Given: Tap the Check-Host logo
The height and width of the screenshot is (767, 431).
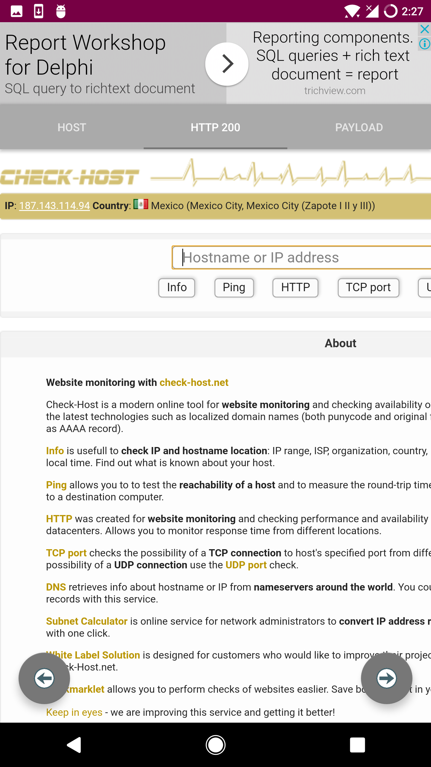Looking at the screenshot, I should (x=70, y=177).
